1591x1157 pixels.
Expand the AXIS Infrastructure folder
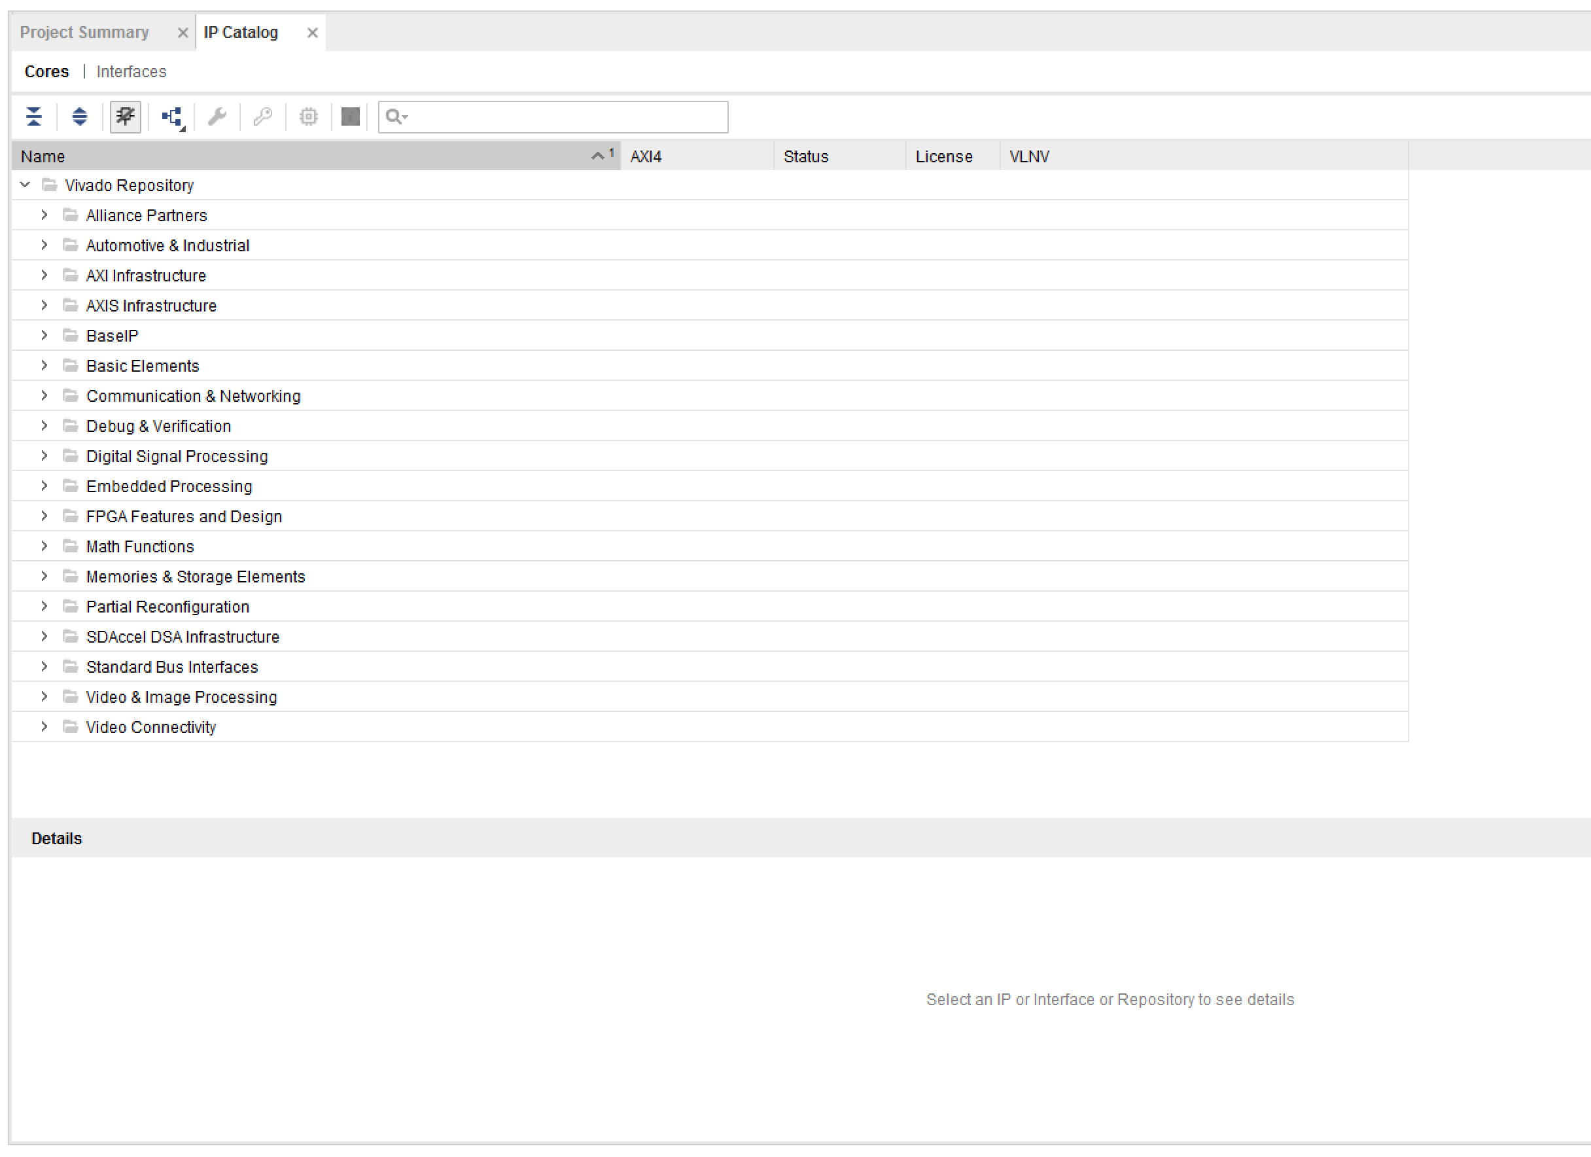[x=44, y=306]
